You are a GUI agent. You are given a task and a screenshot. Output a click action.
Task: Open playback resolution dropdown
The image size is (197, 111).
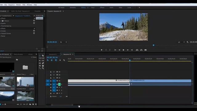[181, 42]
